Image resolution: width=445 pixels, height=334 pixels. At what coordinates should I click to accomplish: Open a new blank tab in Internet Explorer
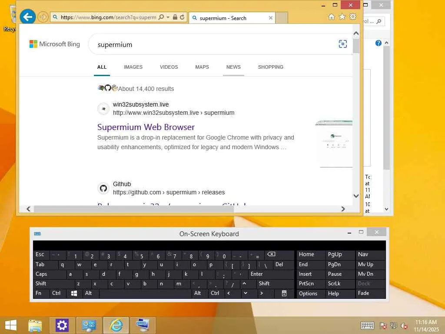(282, 18)
